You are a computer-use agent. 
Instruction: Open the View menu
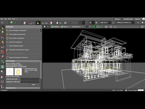[14, 19]
